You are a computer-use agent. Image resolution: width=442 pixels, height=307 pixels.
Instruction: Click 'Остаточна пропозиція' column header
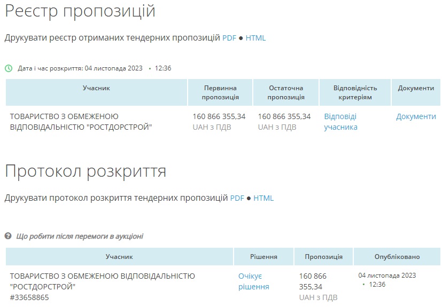(x=286, y=92)
